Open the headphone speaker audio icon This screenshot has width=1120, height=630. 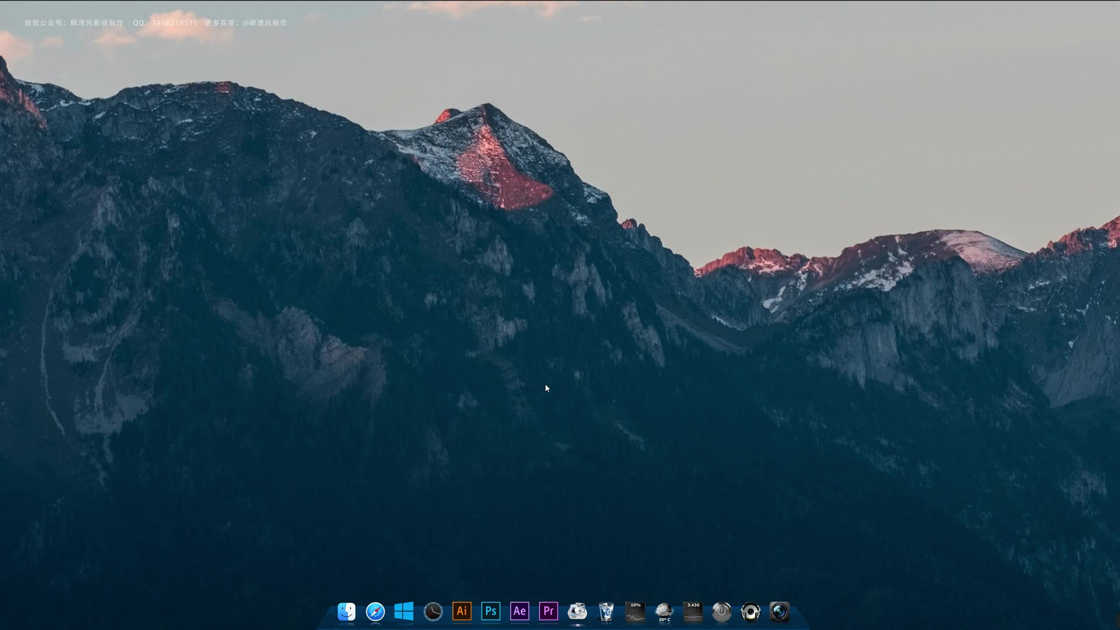[x=751, y=611]
